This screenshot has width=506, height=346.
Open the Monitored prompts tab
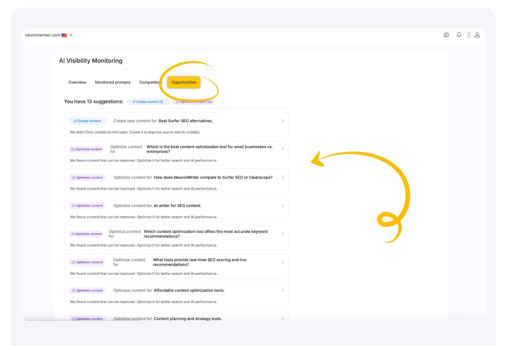click(112, 82)
